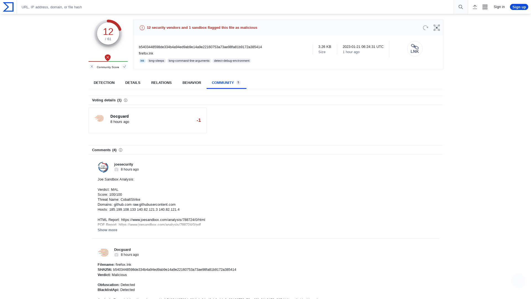Click joesecurity avatar icon
531x299 pixels.
[x=103, y=167]
